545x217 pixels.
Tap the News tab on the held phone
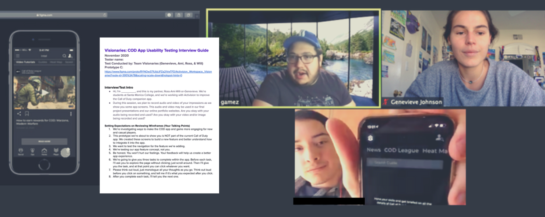pos(374,150)
